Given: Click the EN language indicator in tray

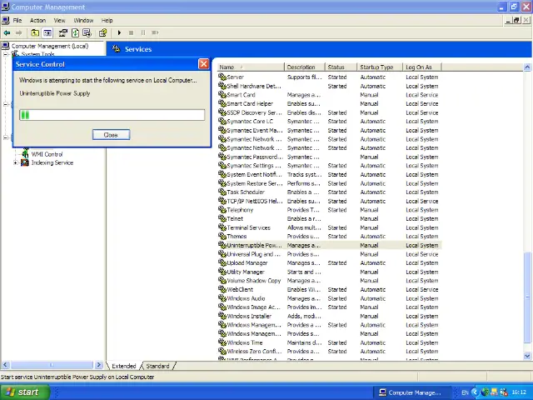Looking at the screenshot, I should pyautogui.click(x=465, y=392).
